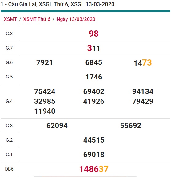Open the XSMT Thứ 6 link

[x=37, y=19]
